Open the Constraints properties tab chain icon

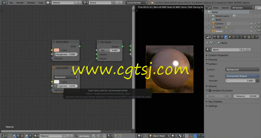[234, 37]
